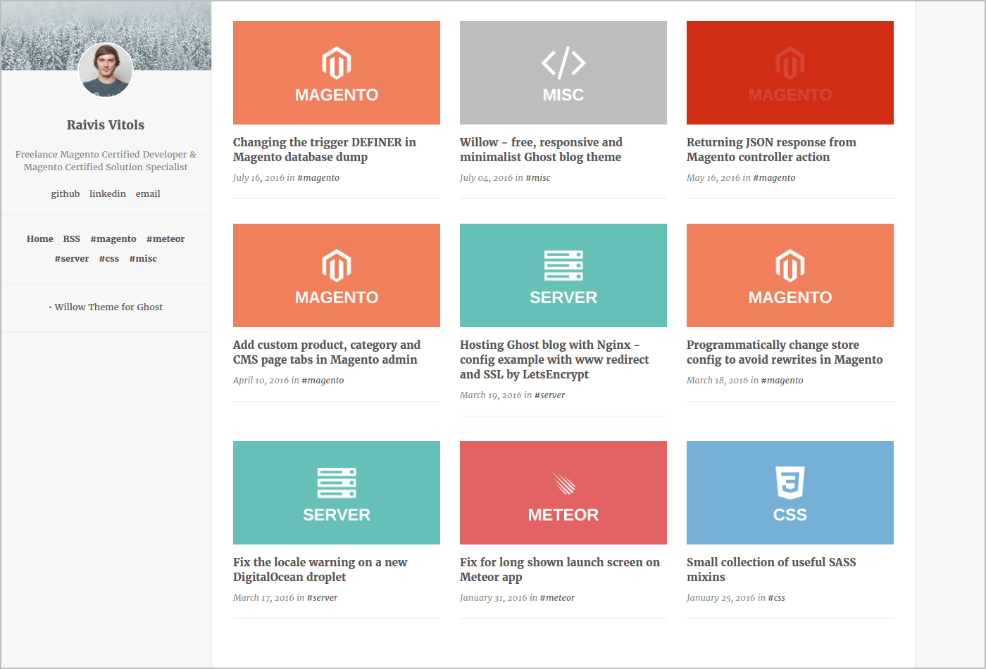The image size is (986, 669).
Task: Click faded Magento icon on the red card
Action: pyautogui.click(x=790, y=63)
